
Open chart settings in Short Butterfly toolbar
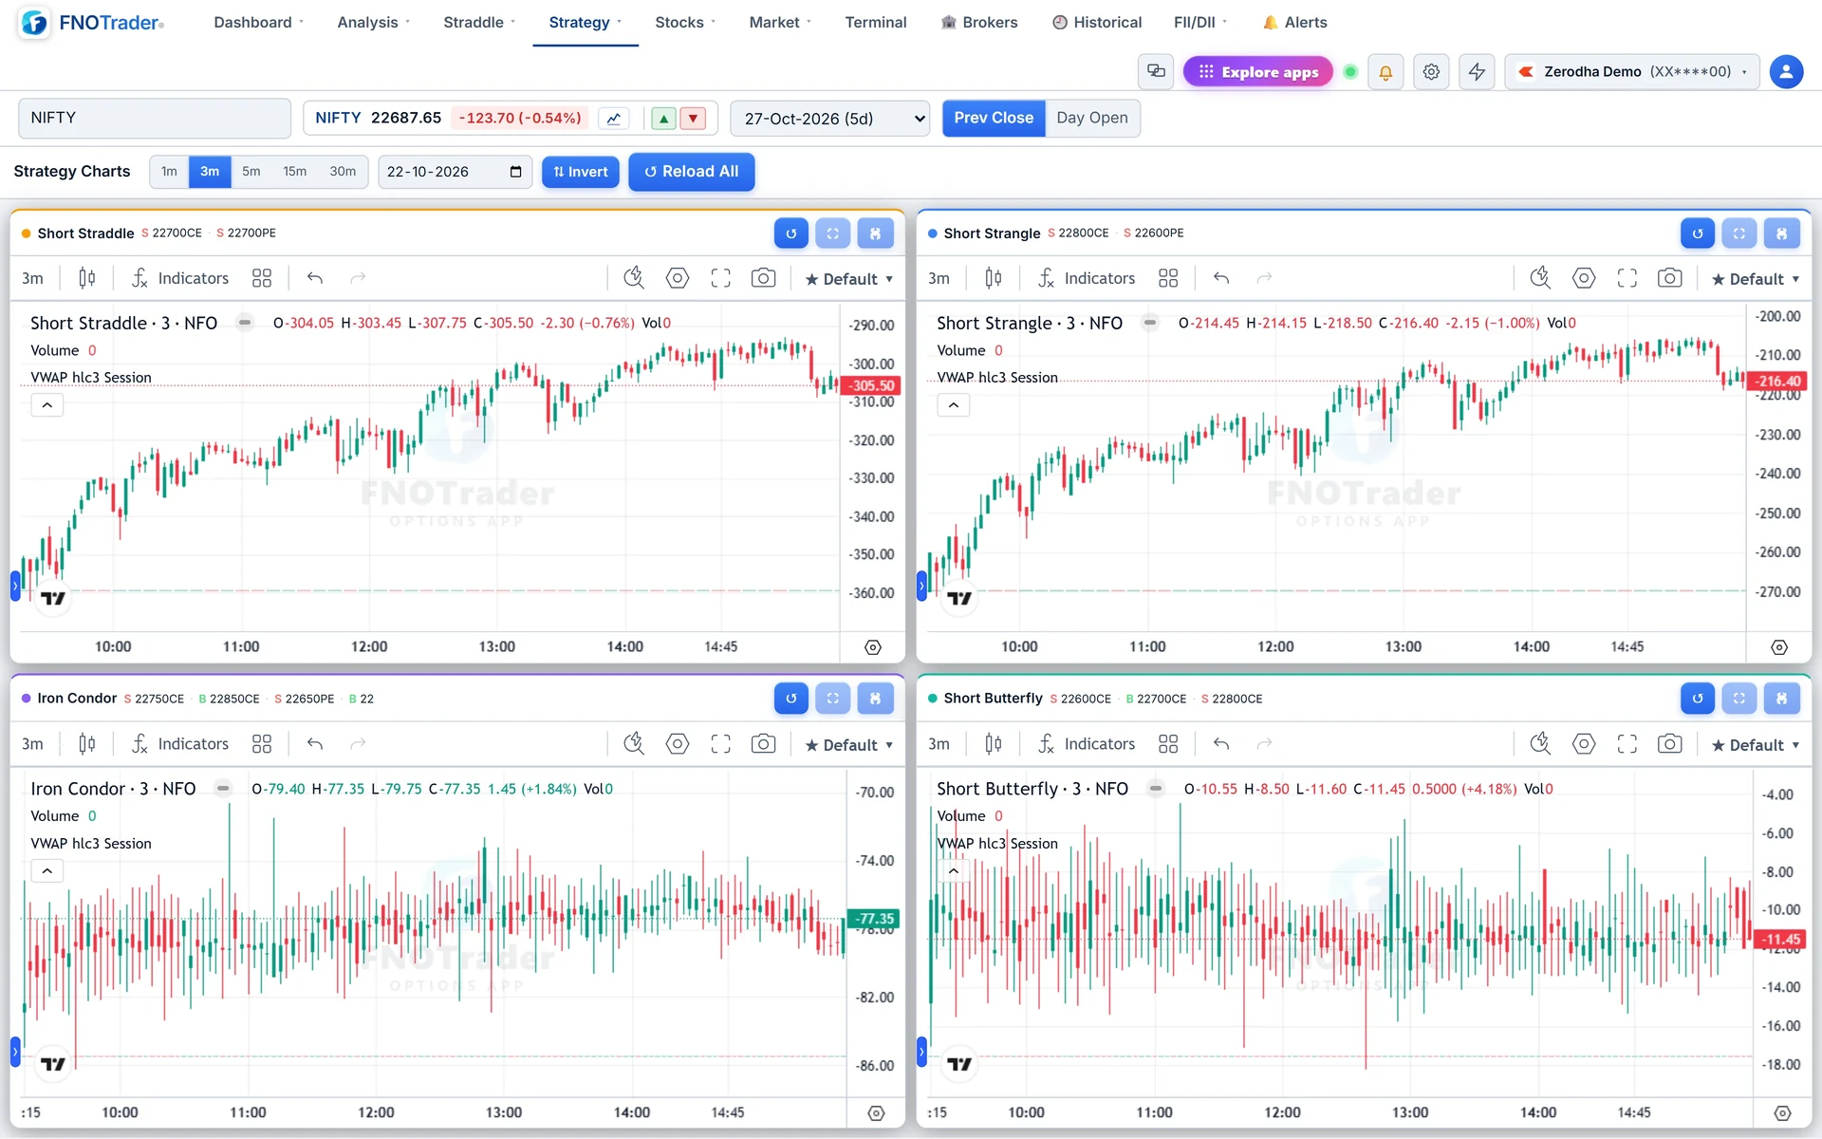click(1584, 744)
